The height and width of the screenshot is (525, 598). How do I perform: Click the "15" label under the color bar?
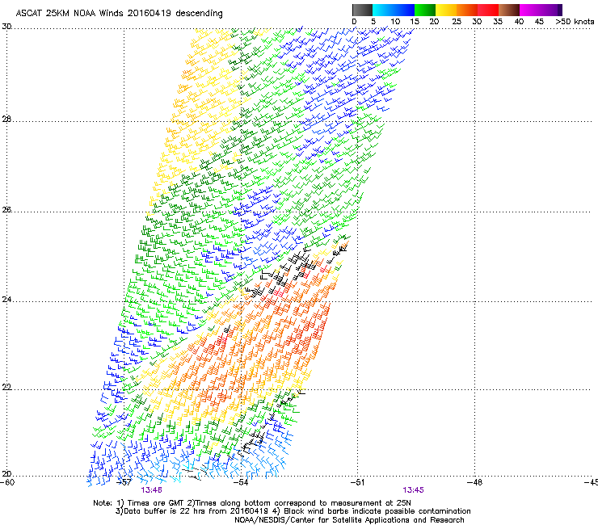415,22
